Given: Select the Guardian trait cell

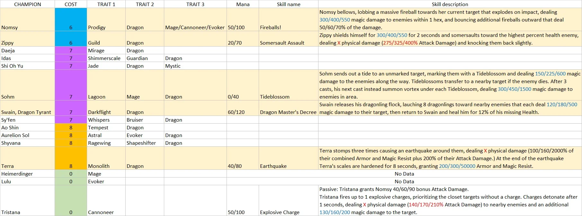Looking at the screenshot, I should (x=145, y=58).
